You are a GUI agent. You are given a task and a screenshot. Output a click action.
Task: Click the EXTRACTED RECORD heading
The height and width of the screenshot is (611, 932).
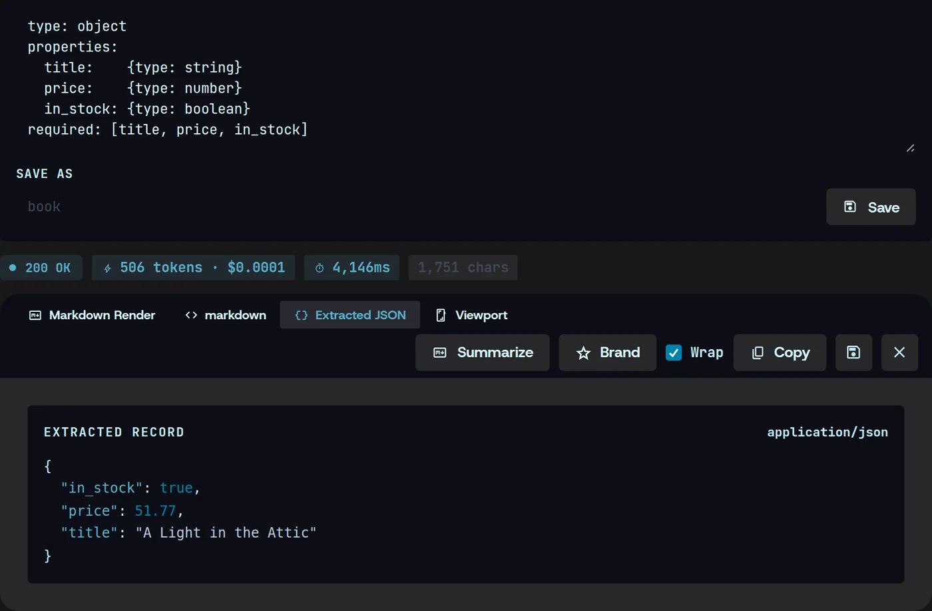(114, 432)
